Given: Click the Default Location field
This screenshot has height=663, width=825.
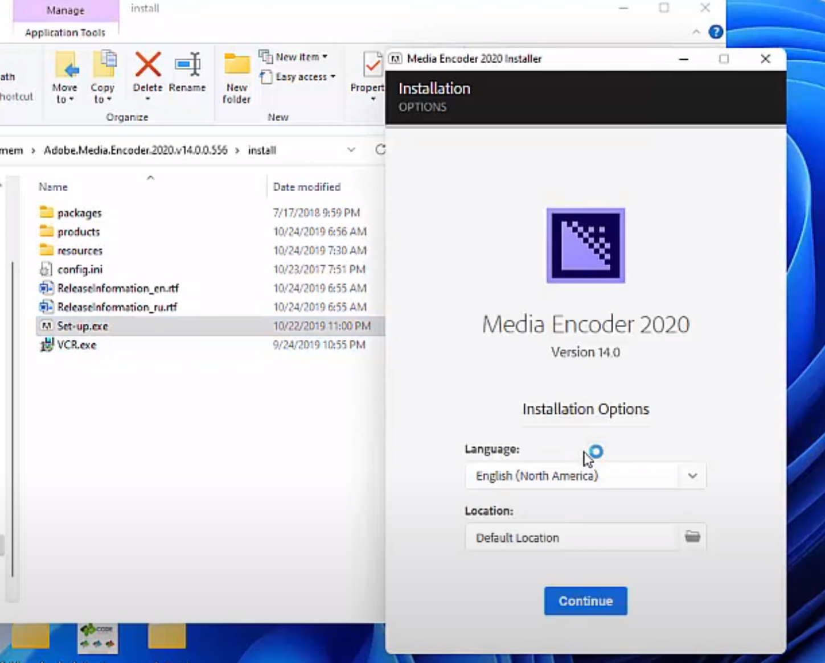Looking at the screenshot, I should click(572, 537).
